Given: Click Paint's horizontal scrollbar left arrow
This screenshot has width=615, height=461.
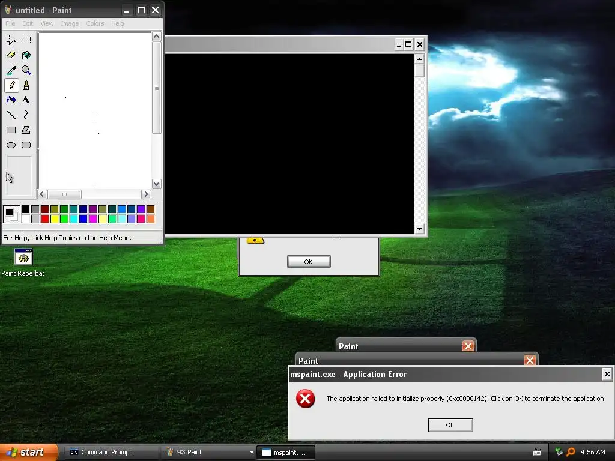Looking at the screenshot, I should tap(43, 194).
